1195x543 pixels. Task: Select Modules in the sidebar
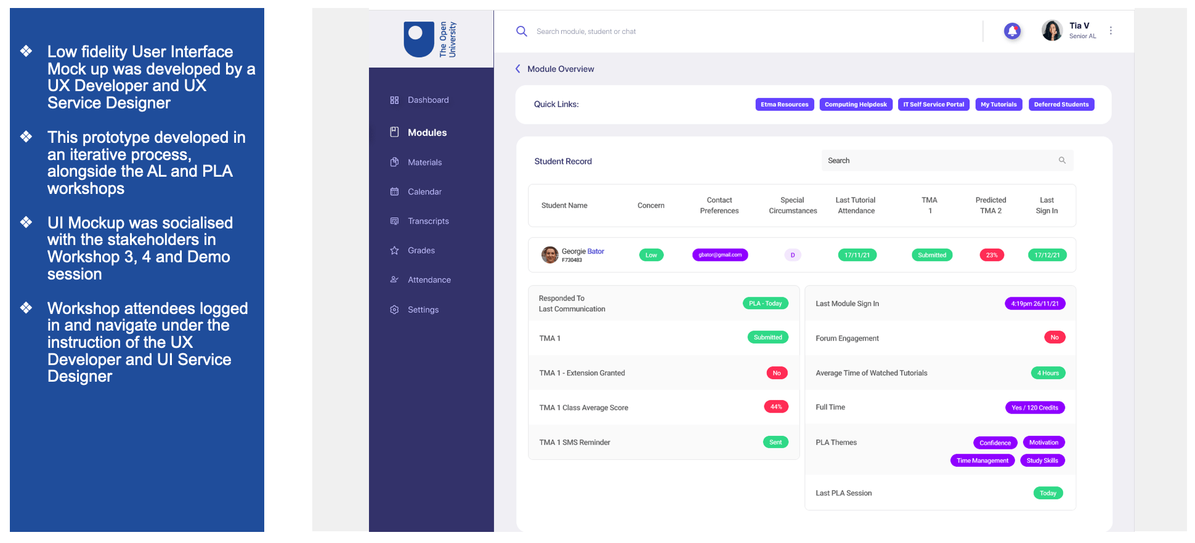(427, 132)
